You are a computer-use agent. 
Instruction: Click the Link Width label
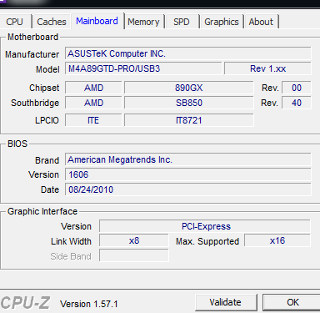pyautogui.click(x=71, y=241)
